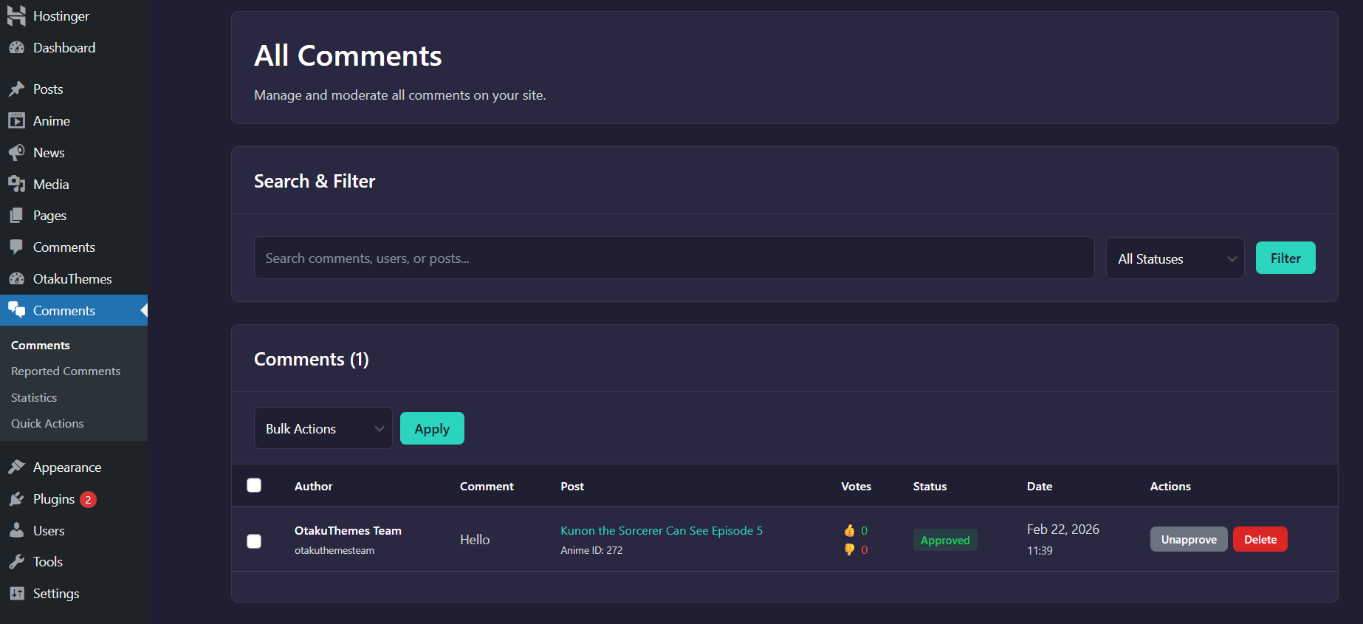Open the Media menu item

[x=51, y=185]
